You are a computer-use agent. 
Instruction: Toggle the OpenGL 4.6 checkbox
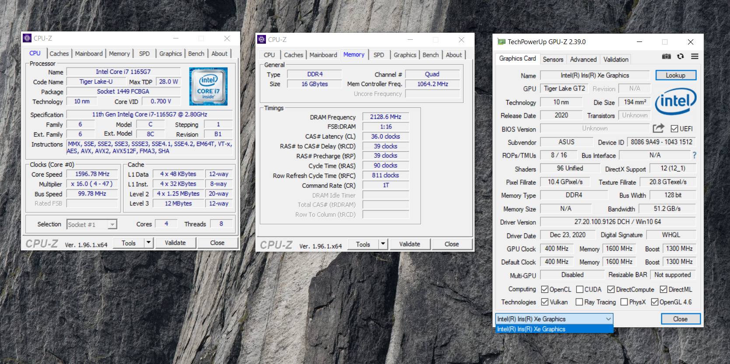point(655,302)
